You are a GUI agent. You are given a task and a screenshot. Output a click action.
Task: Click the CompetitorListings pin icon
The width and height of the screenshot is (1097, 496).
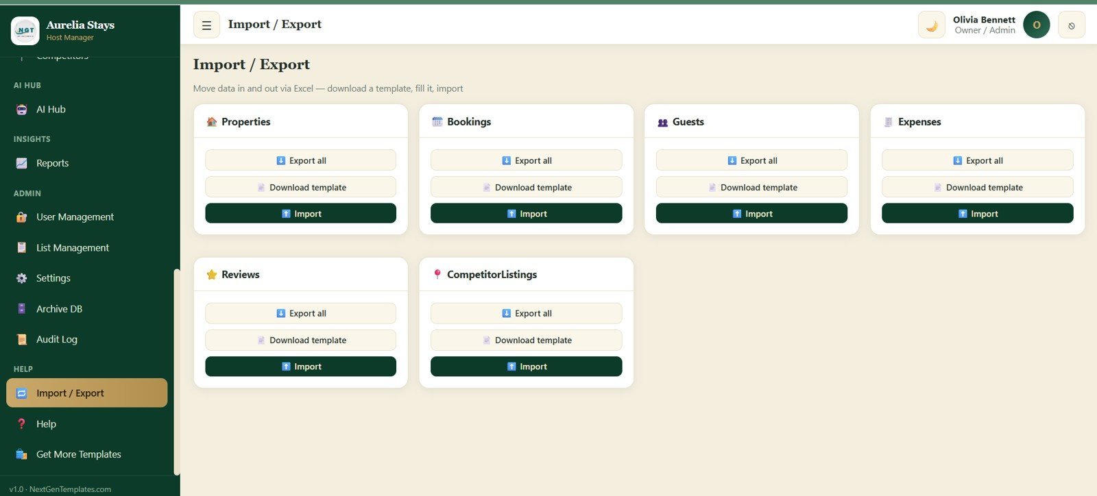(x=437, y=275)
